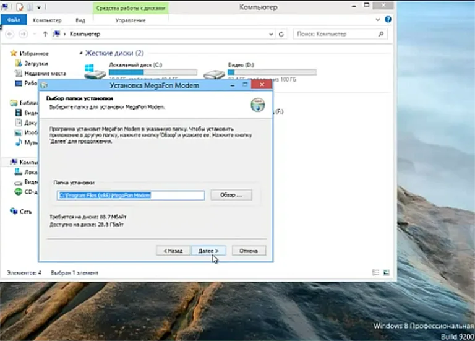The width and height of the screenshot is (475, 341).
Task: Open Избранное in the sidebar
Action: tap(34, 54)
